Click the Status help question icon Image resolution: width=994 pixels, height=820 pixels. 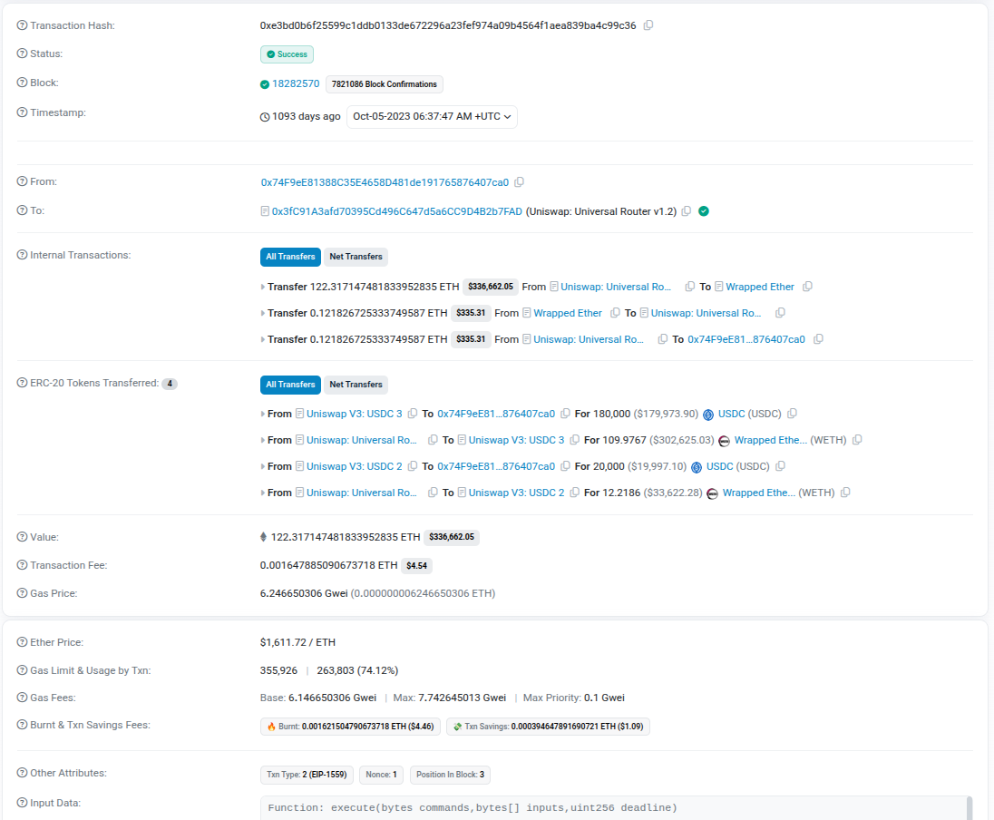[22, 54]
